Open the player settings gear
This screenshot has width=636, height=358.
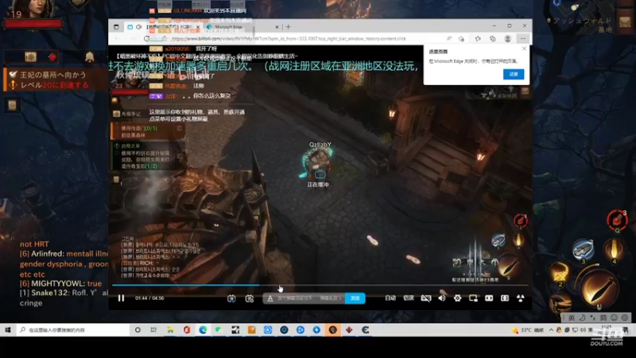(458, 298)
